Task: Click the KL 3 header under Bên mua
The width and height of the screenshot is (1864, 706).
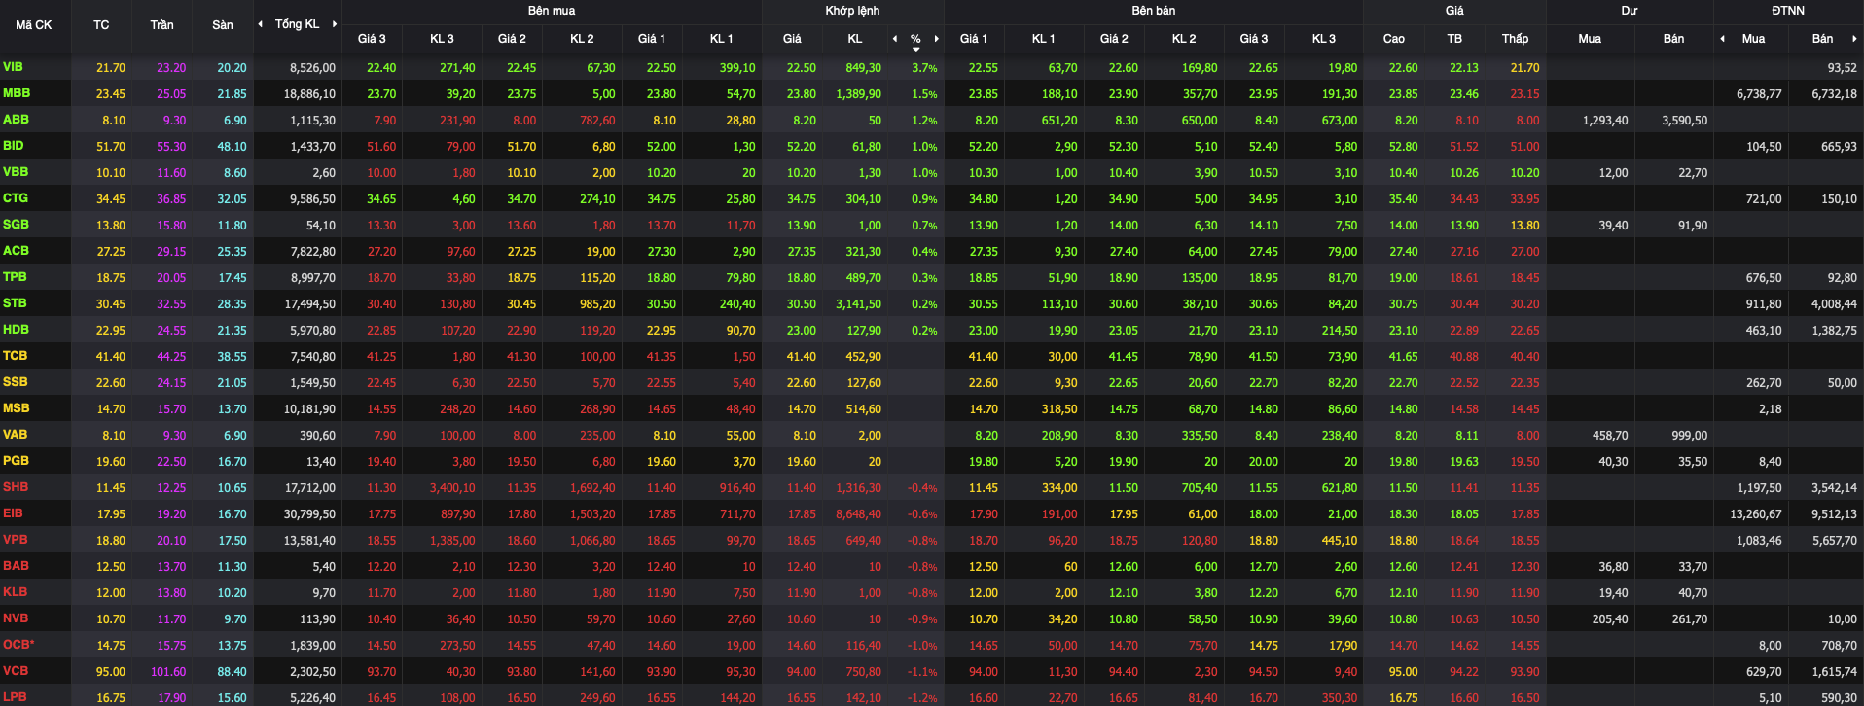Action: [442, 39]
